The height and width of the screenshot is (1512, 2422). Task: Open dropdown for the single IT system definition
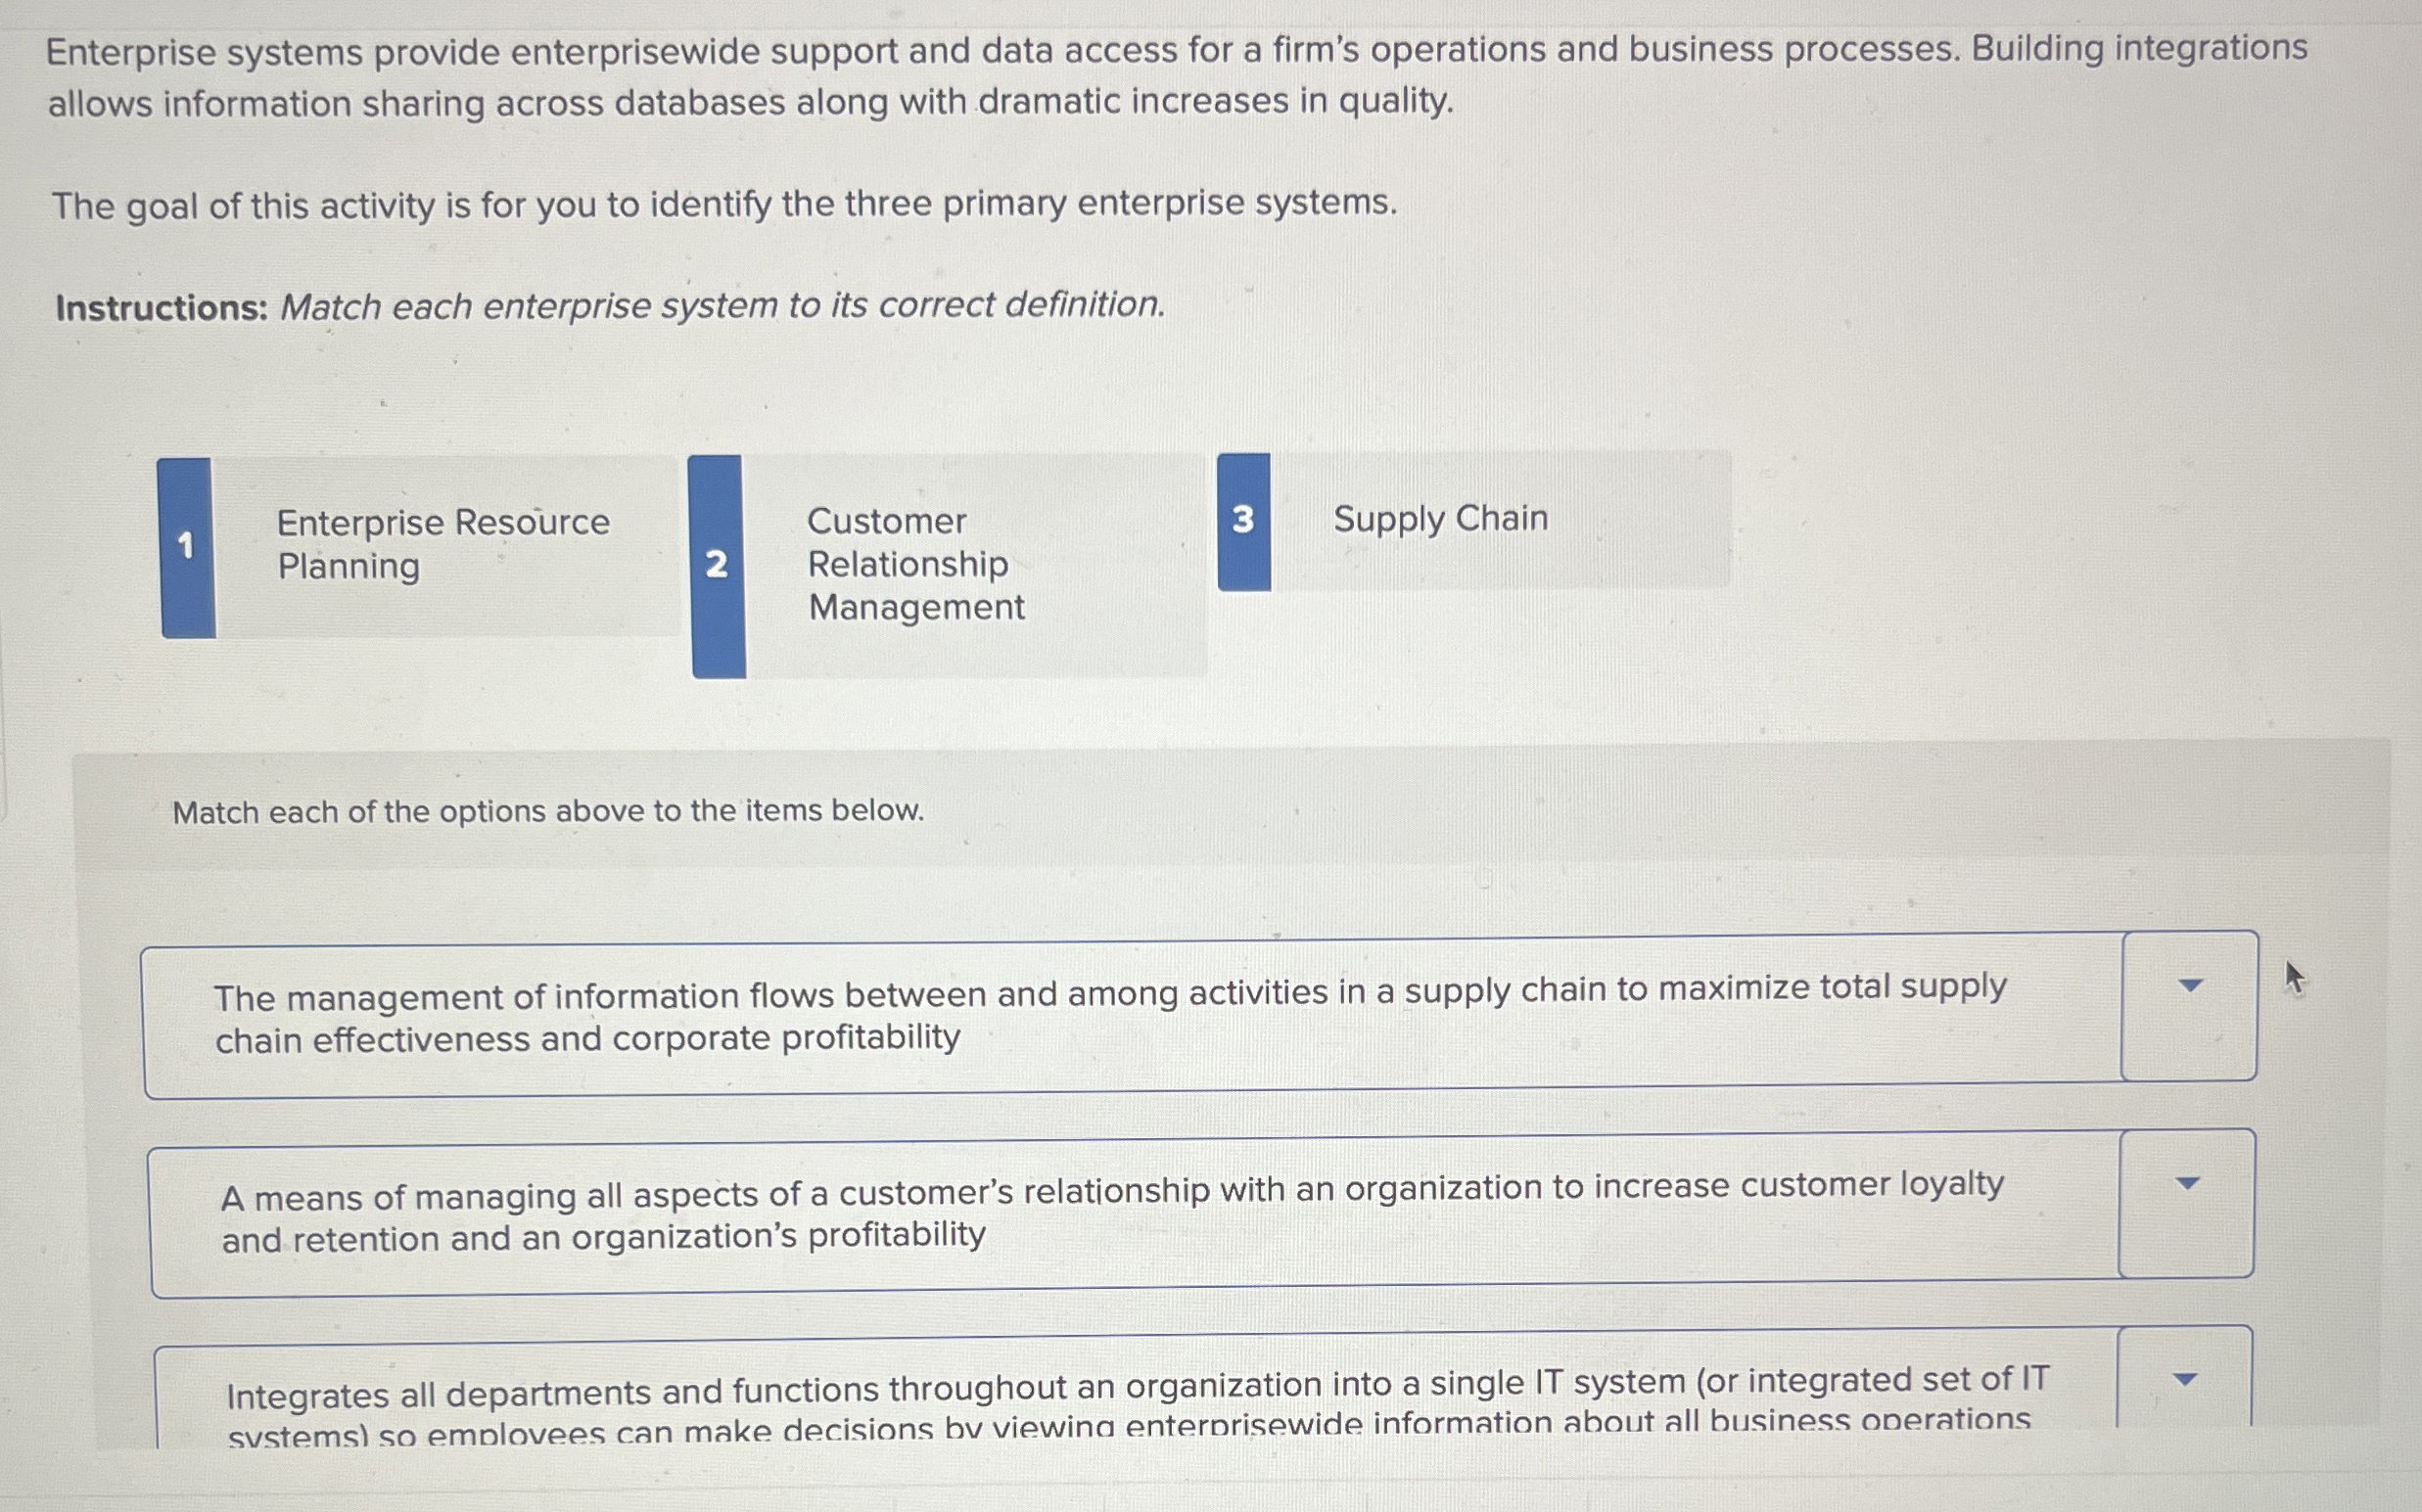(2185, 1377)
